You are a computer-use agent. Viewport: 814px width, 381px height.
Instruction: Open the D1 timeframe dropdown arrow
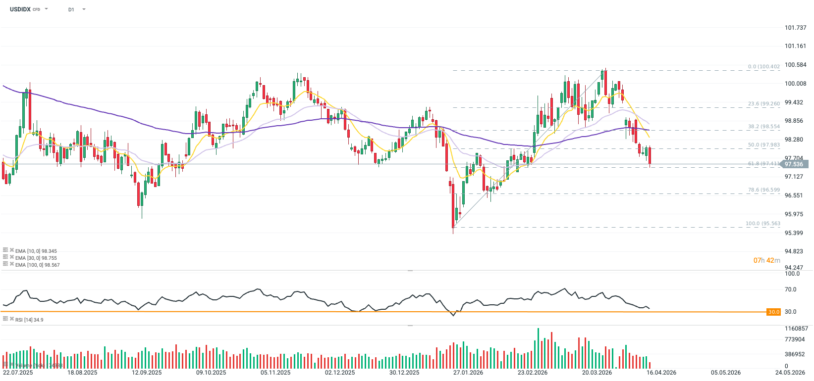[x=84, y=9]
